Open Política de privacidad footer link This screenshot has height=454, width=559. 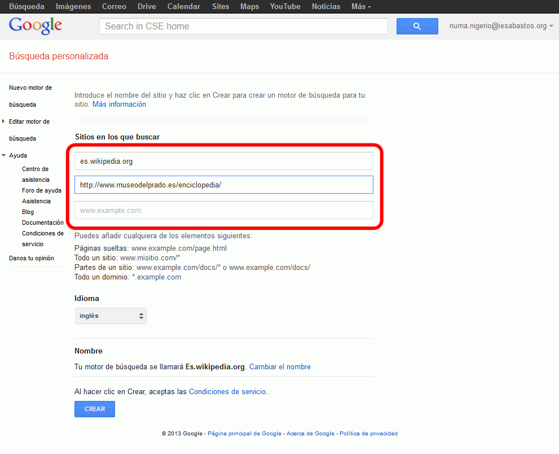click(x=369, y=433)
